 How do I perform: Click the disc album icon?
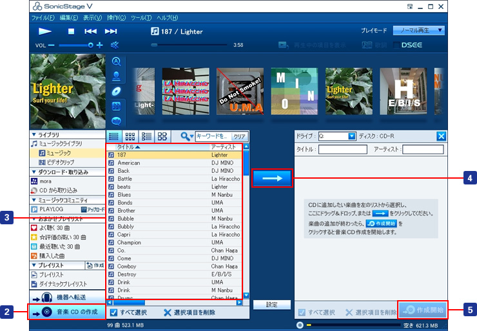point(116,91)
